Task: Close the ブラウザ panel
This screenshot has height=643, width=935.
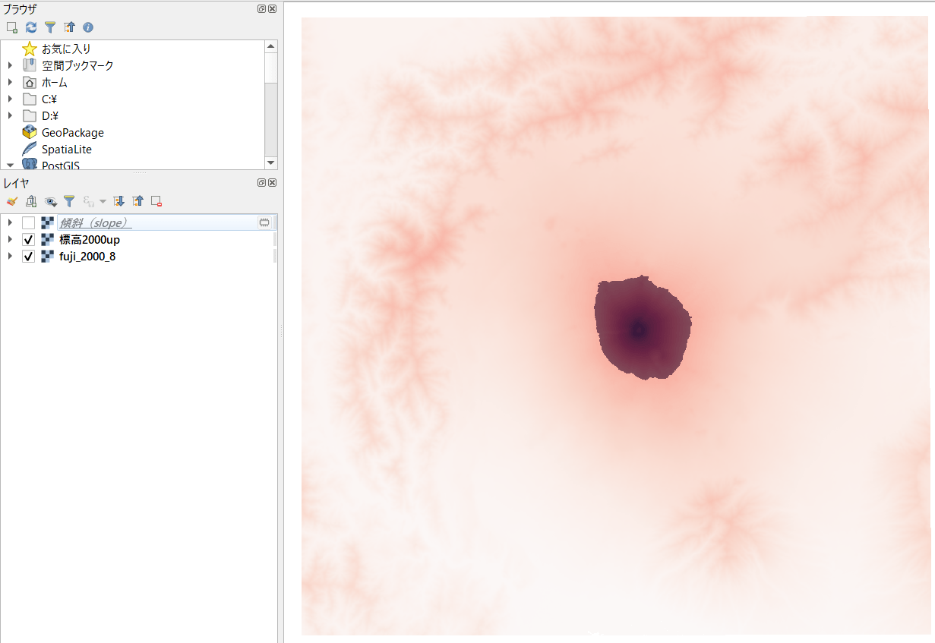Action: click(272, 9)
